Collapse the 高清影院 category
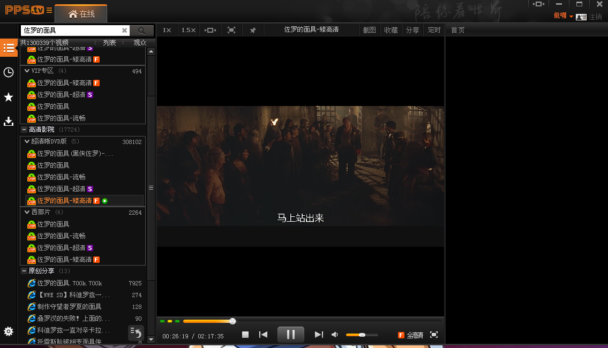The height and width of the screenshot is (348, 608). (24, 130)
